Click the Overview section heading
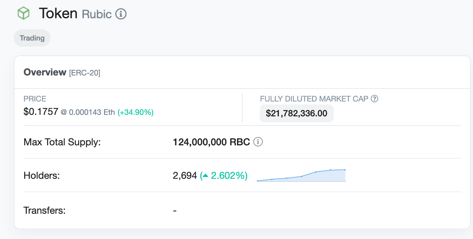The height and width of the screenshot is (239, 473). 45,72
